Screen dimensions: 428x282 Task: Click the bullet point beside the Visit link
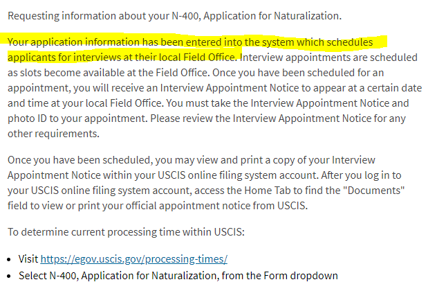9,259
